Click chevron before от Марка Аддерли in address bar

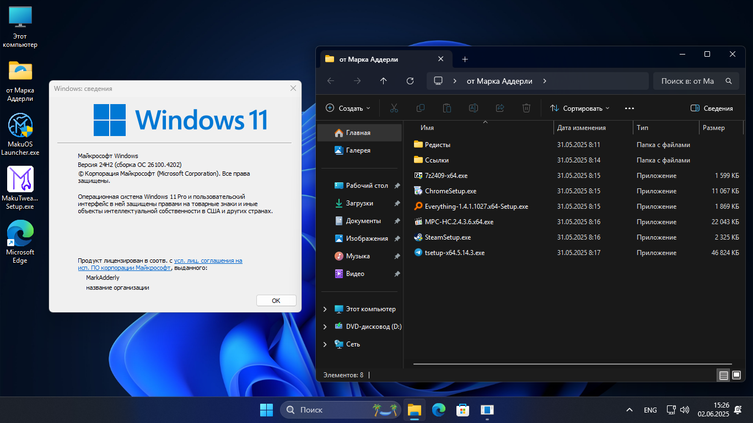455,81
